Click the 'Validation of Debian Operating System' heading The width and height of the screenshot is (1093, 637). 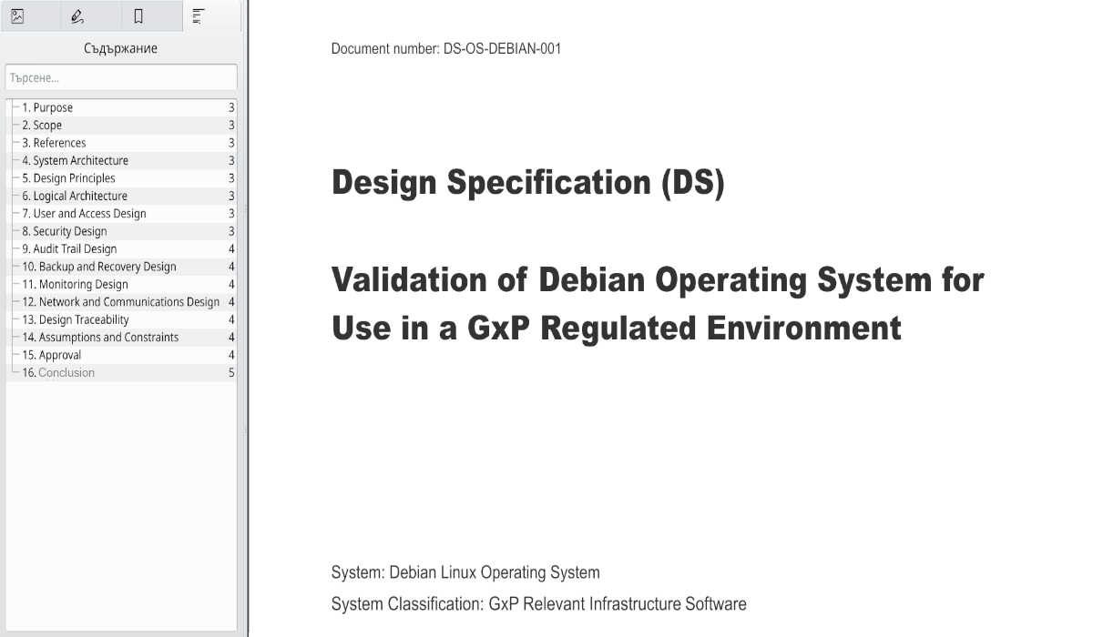[x=658, y=303]
